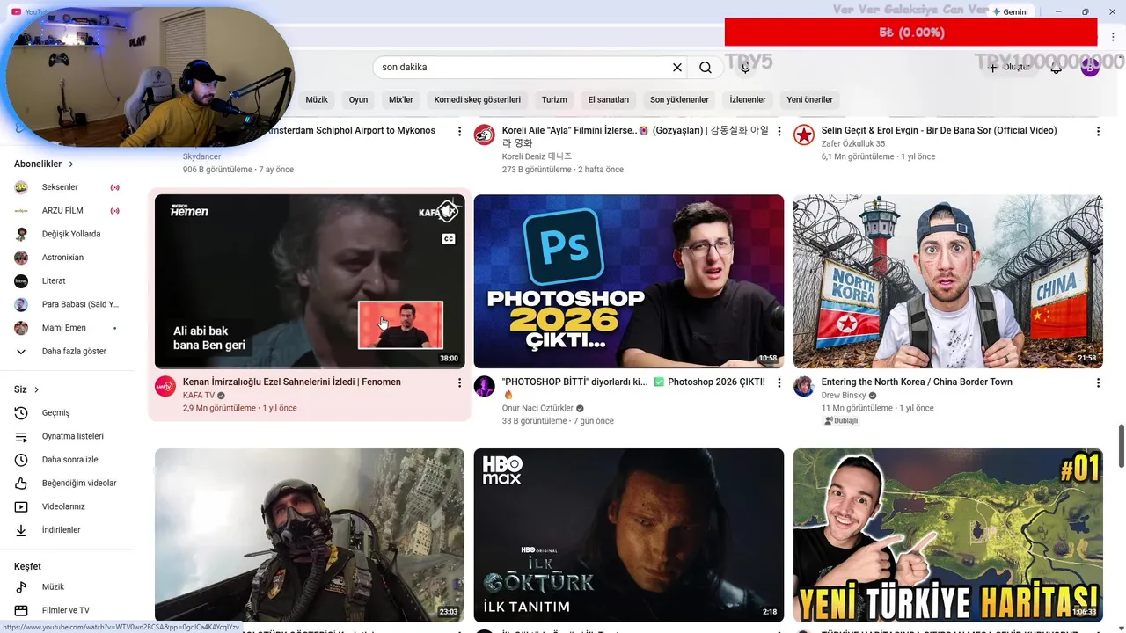Viewport: 1126px width, 633px height.
Task: Open Değişik Yollarda subscription channel
Action: tap(68, 234)
